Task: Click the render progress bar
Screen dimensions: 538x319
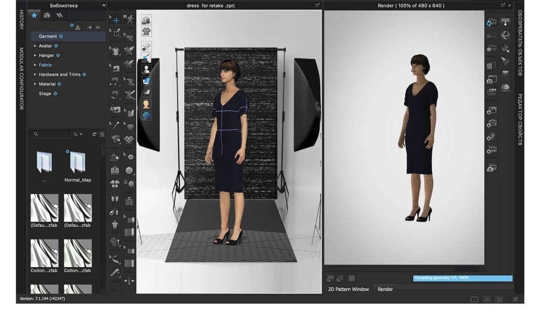Action: (463, 278)
